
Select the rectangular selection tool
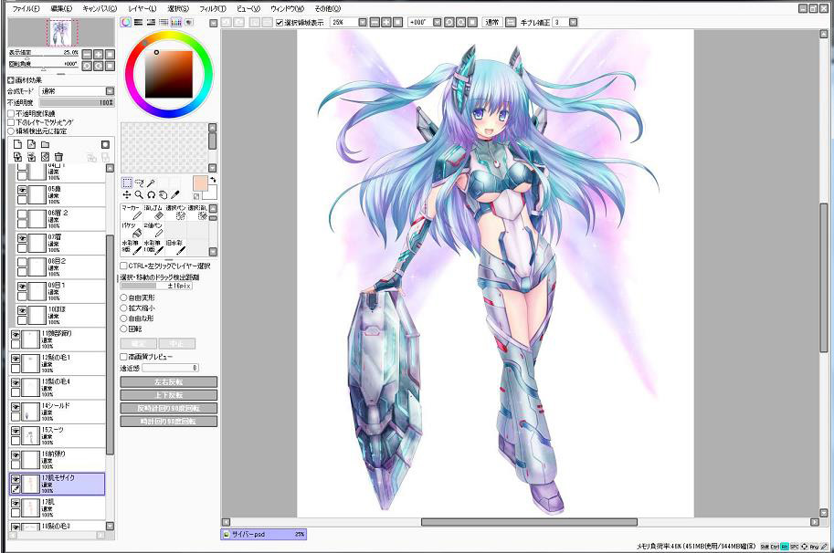pyautogui.click(x=127, y=183)
